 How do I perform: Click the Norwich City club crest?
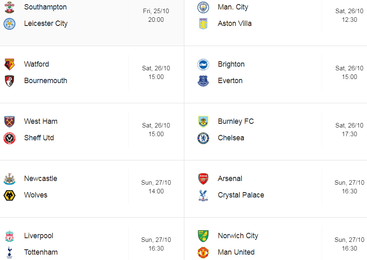(203, 236)
